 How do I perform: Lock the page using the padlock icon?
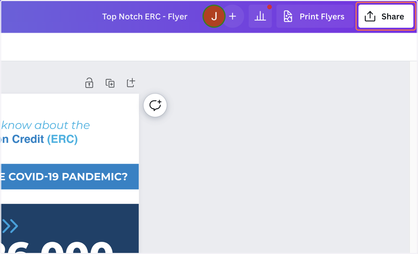(89, 83)
